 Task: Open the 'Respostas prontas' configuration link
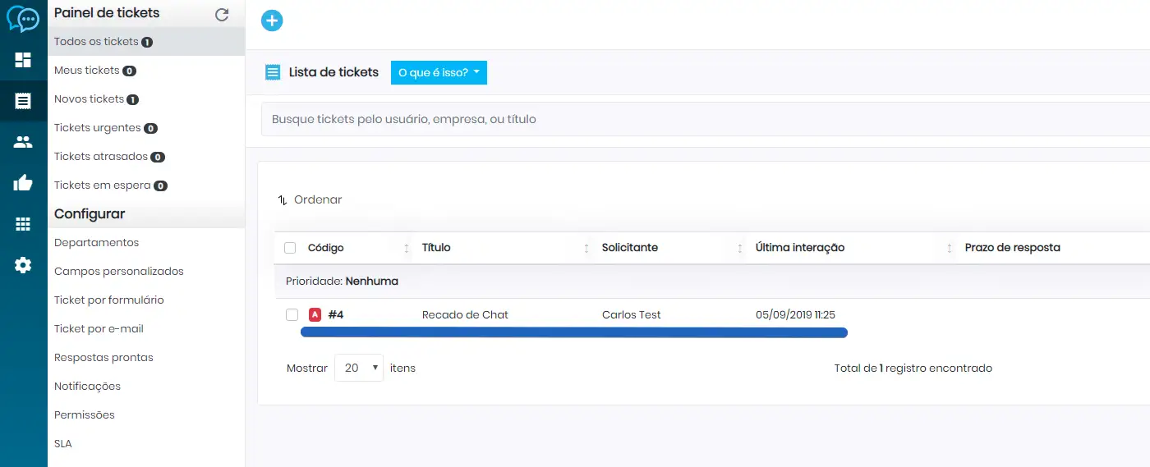tap(103, 358)
